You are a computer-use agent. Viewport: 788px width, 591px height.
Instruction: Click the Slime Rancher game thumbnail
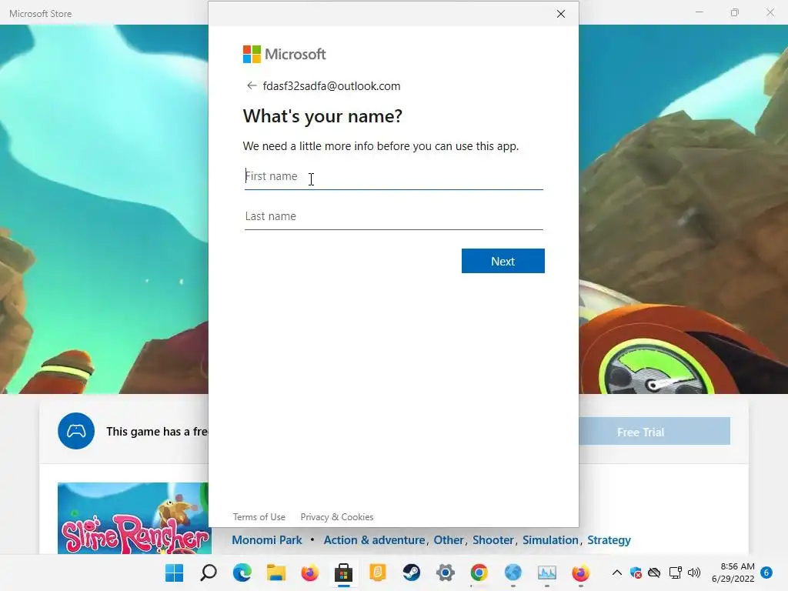[133, 518]
